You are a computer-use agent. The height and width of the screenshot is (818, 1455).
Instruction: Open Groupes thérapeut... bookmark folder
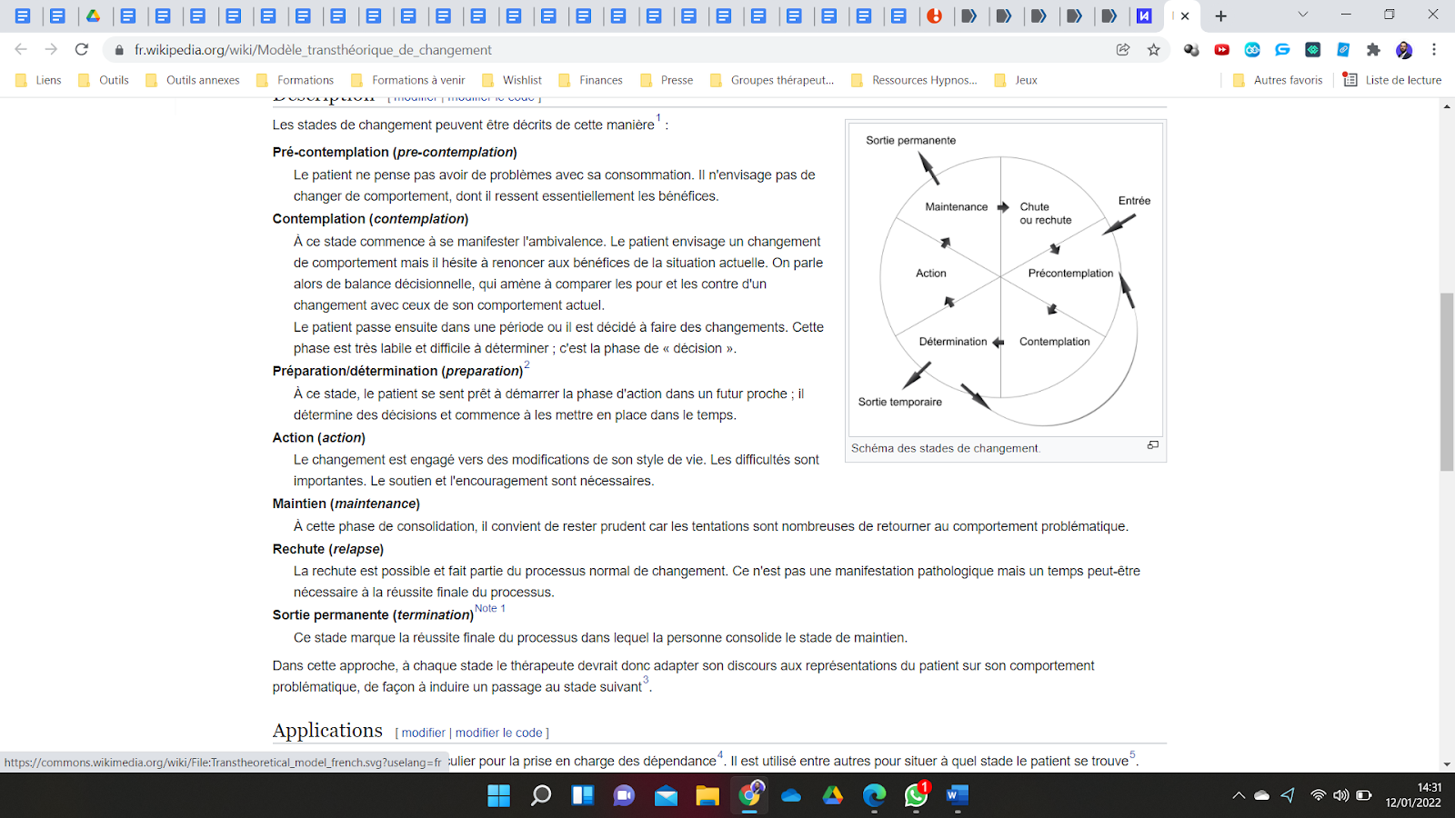(x=772, y=80)
